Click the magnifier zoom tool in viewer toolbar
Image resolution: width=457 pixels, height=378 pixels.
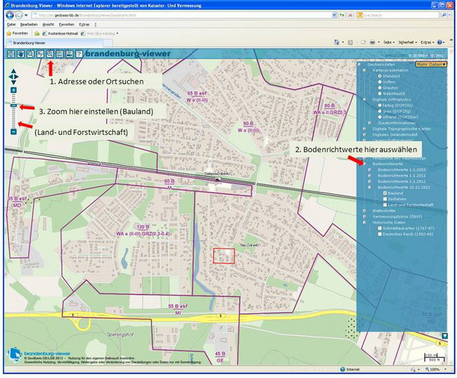(x=31, y=54)
